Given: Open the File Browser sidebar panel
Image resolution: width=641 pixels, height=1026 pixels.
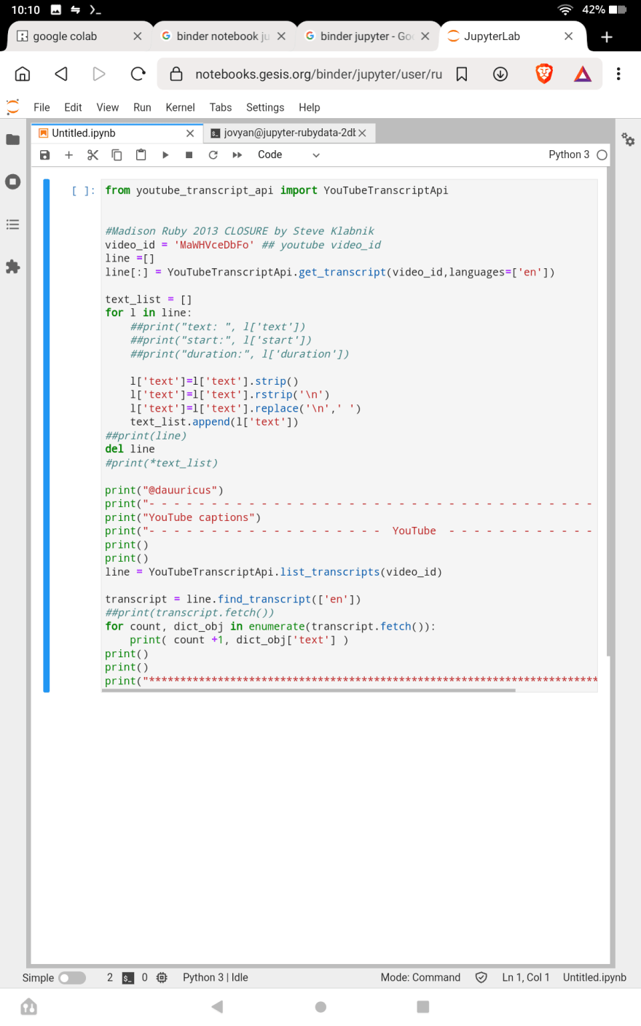Looking at the screenshot, I should click(13, 139).
